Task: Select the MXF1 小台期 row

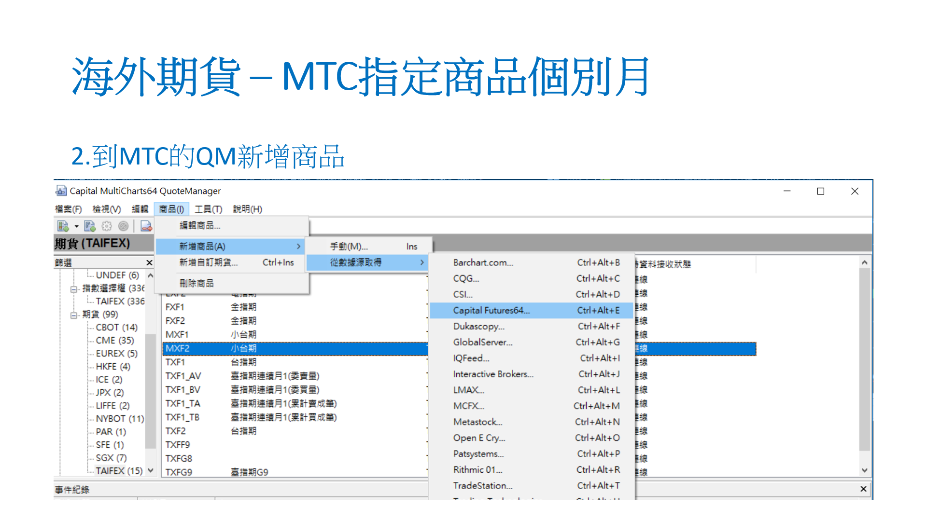Action: (x=295, y=334)
